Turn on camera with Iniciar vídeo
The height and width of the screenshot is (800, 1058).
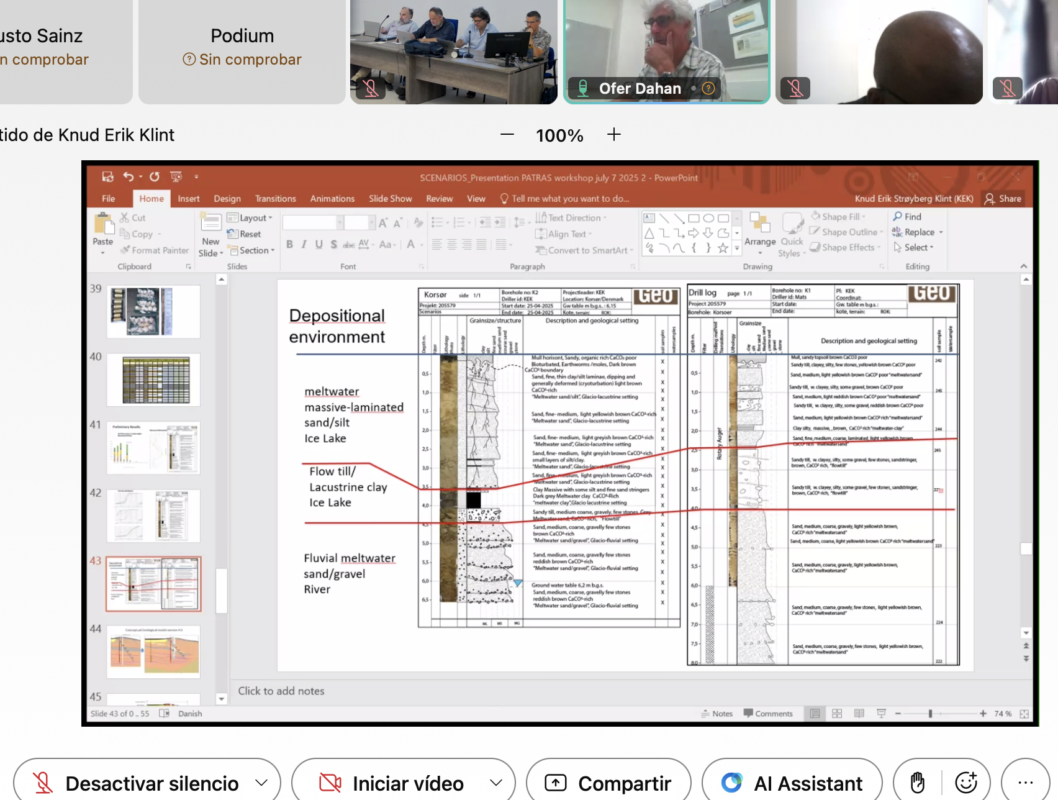(392, 783)
